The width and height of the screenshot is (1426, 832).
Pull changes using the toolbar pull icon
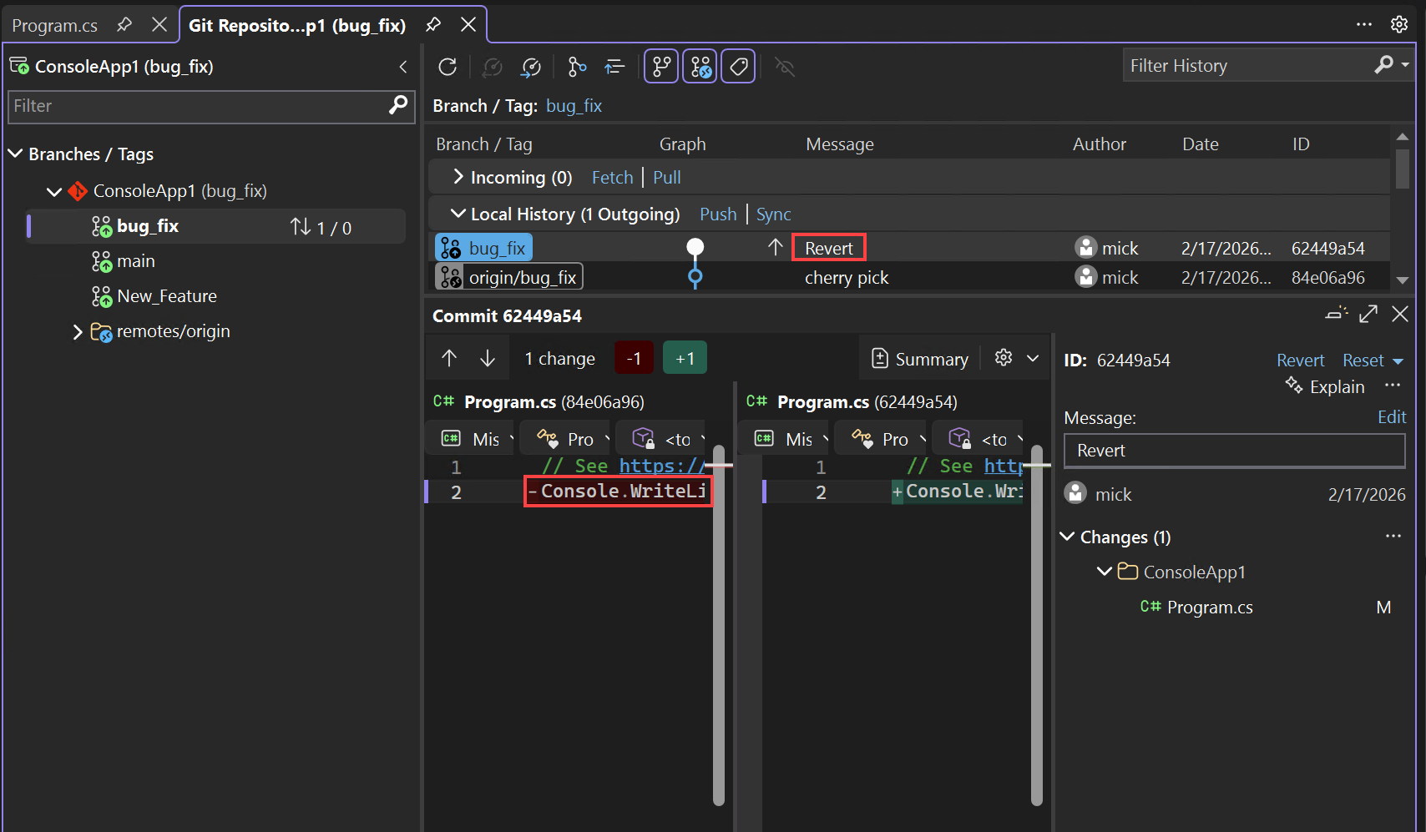pos(532,66)
